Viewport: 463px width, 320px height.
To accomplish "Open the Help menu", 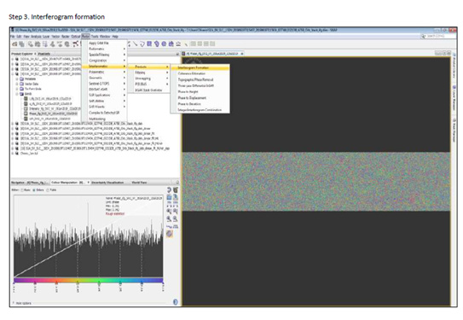I will pos(115,37).
